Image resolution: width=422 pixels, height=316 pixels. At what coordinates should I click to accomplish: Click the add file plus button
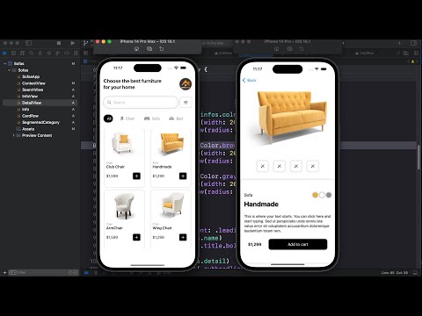(x=4, y=272)
